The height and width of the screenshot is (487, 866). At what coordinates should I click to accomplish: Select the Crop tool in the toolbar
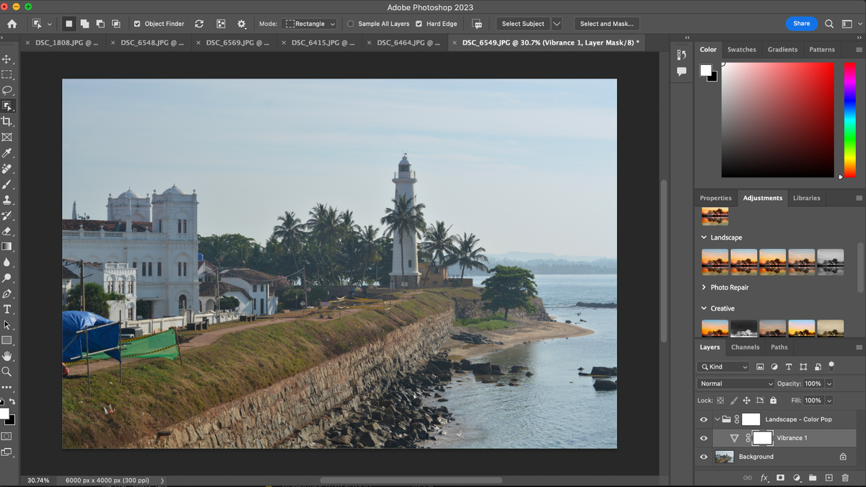pos(8,121)
